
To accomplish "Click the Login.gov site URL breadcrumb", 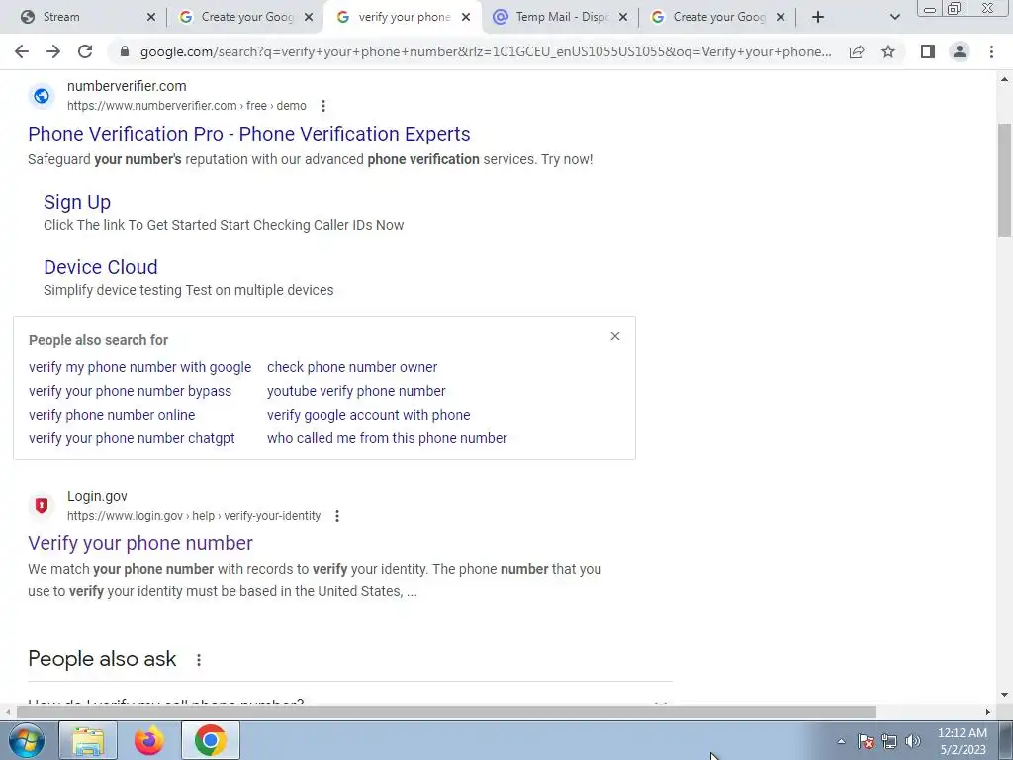I will coord(194,515).
